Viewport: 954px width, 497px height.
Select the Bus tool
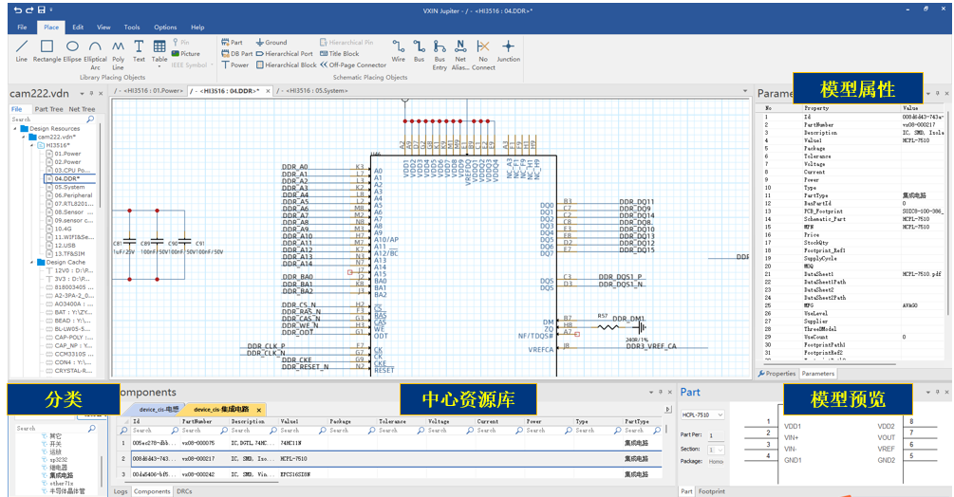point(419,51)
